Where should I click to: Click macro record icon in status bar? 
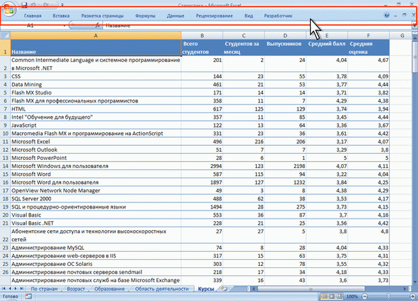[x=28, y=296]
